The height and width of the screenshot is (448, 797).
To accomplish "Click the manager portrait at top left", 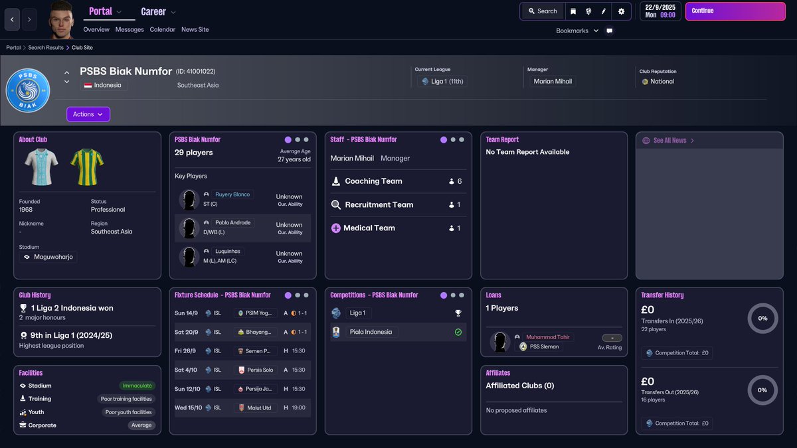I will pyautogui.click(x=61, y=20).
